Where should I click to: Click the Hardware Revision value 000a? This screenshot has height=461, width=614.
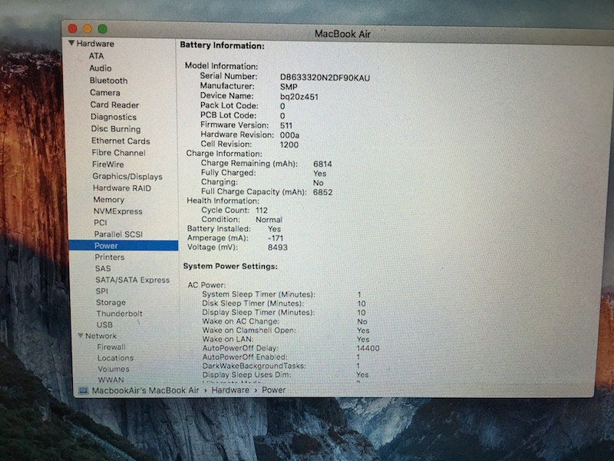click(290, 135)
